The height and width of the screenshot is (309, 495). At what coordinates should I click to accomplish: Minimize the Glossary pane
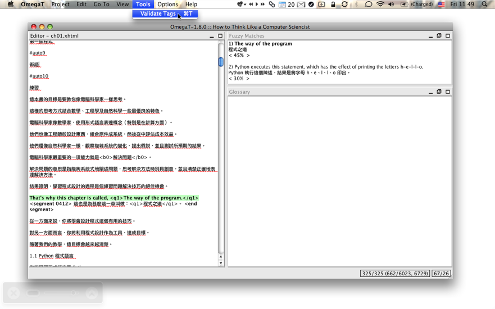(430, 92)
